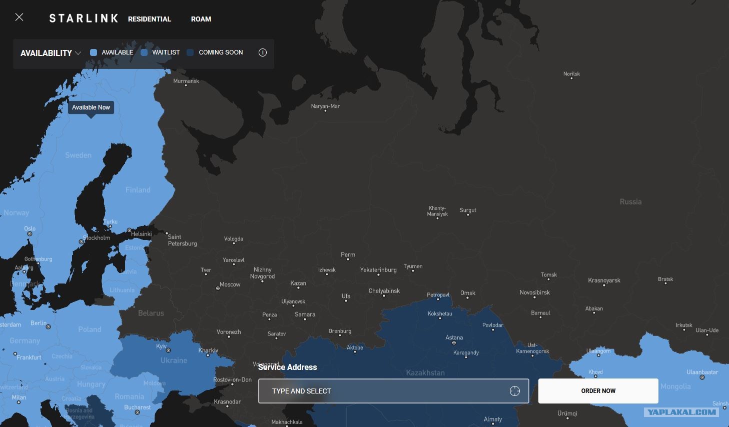
Task: Click the Stockholm city label
Action: (x=97, y=238)
